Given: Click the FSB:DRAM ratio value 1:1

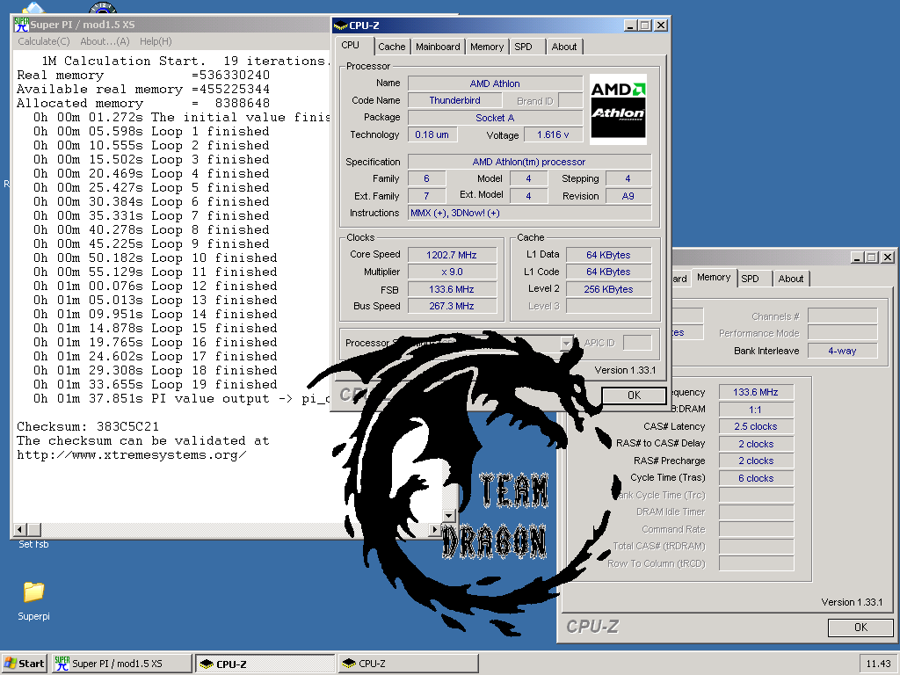Looking at the screenshot, I should tap(755, 410).
